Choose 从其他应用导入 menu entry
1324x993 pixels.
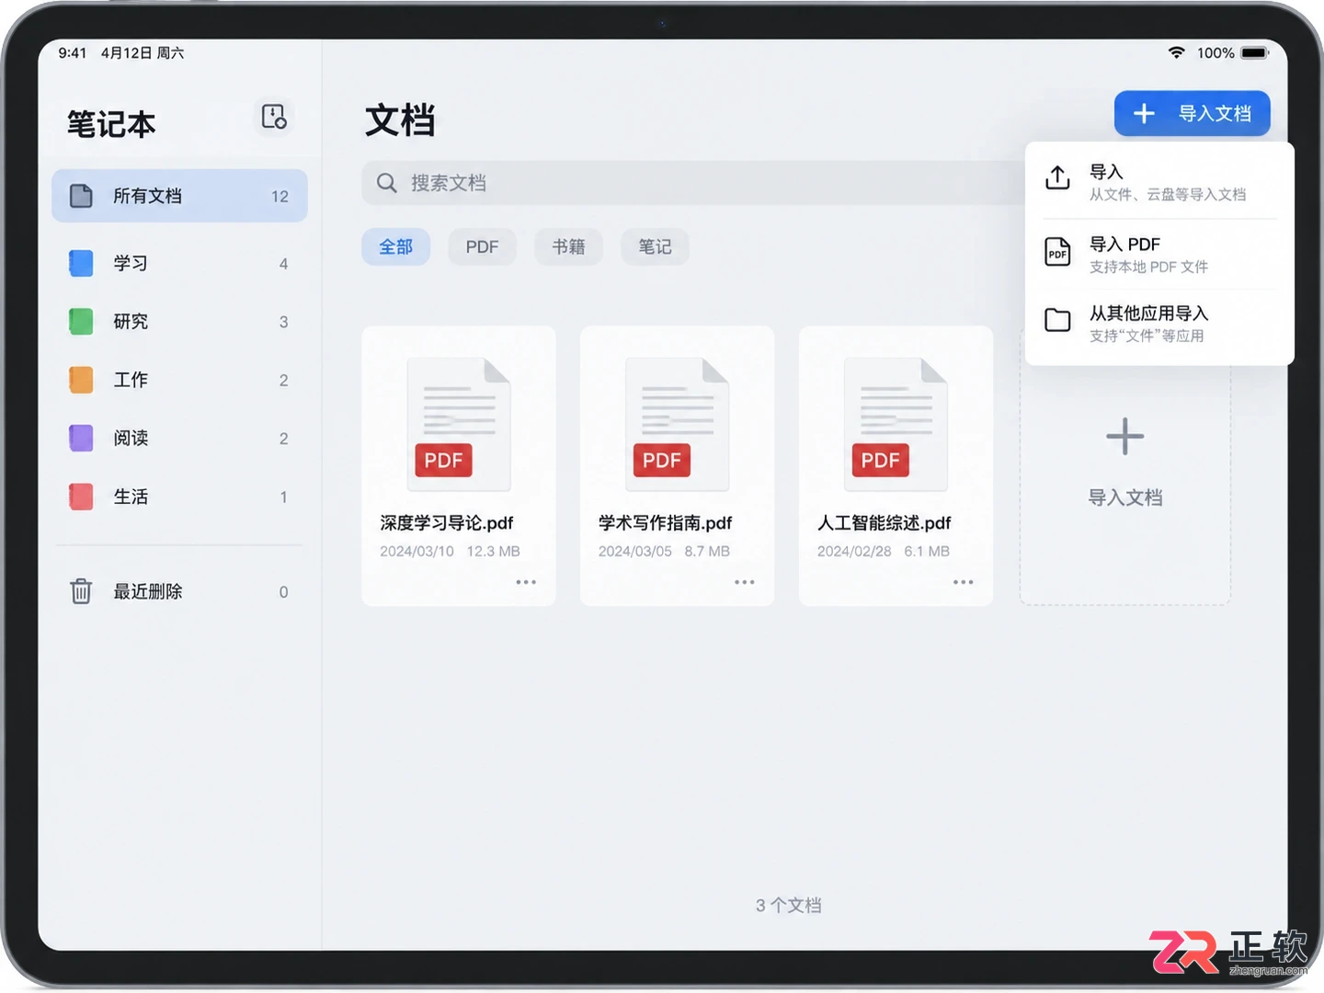pos(1160,324)
